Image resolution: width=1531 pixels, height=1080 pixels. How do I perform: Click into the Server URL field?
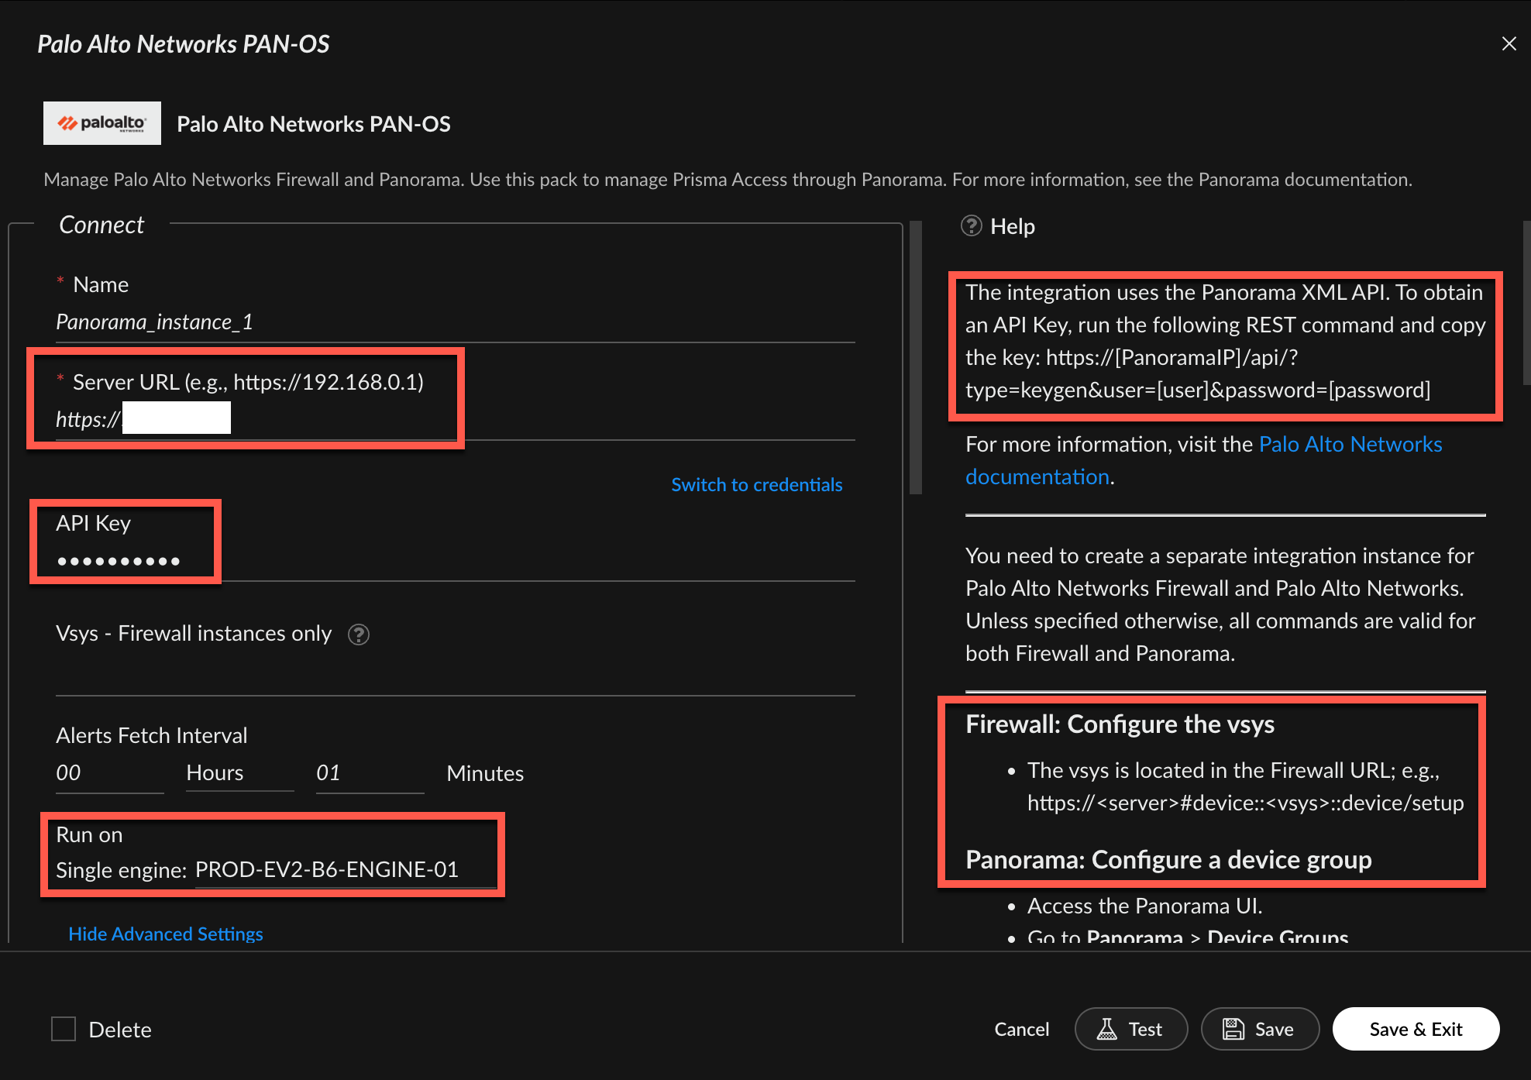(456, 420)
